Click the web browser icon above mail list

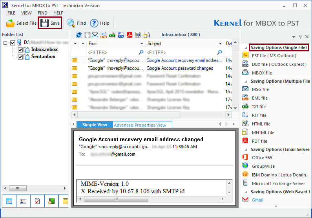click(x=79, y=35)
